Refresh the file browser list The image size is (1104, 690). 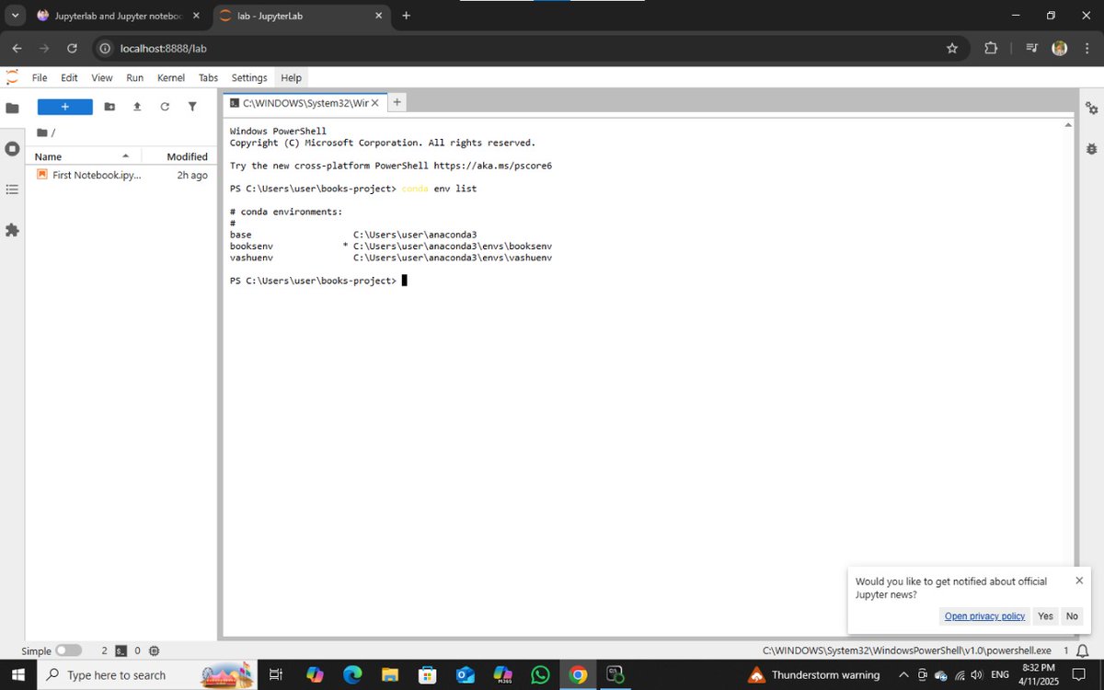tap(165, 107)
